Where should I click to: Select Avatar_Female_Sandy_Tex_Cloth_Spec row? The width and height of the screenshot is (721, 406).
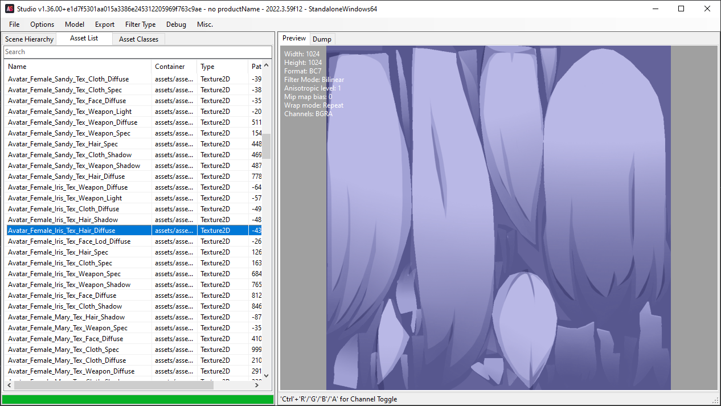[133, 90]
